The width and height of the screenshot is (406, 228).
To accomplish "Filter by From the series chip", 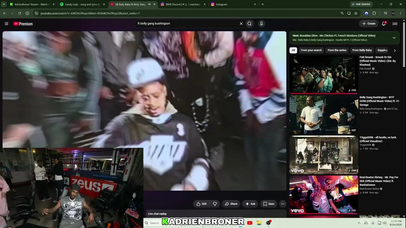I will [x=337, y=50].
